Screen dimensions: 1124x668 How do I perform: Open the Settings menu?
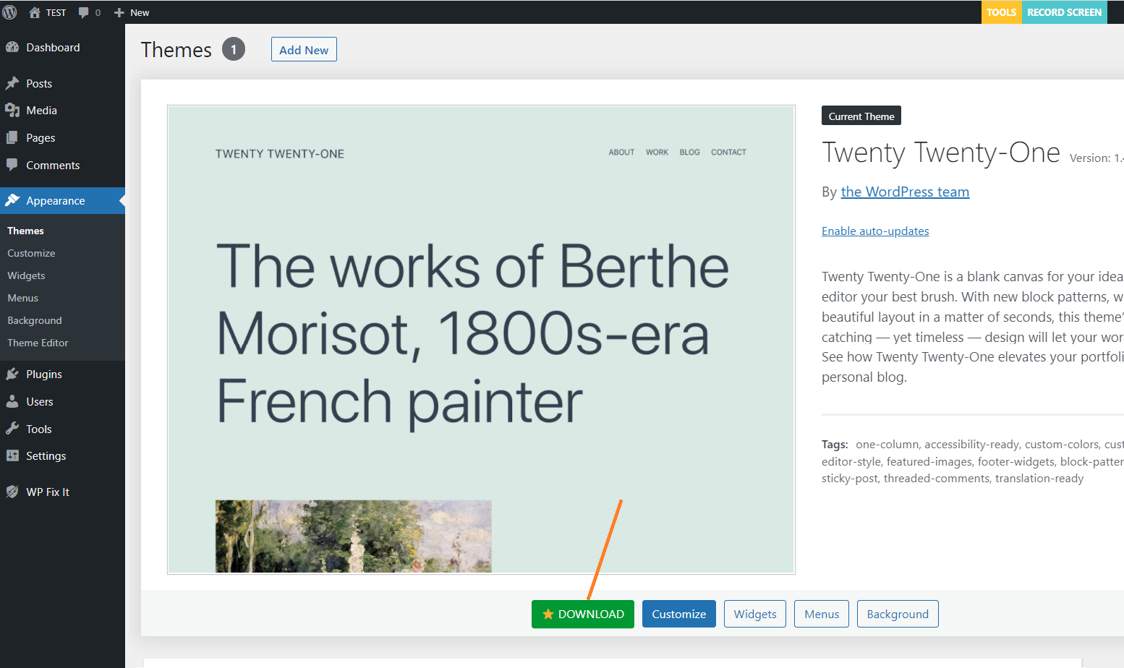pos(62,455)
